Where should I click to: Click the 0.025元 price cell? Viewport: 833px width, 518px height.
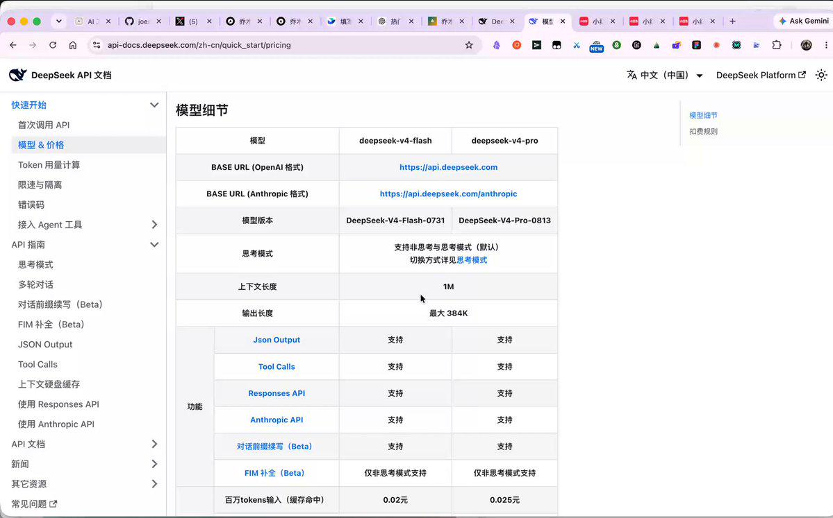click(x=504, y=499)
